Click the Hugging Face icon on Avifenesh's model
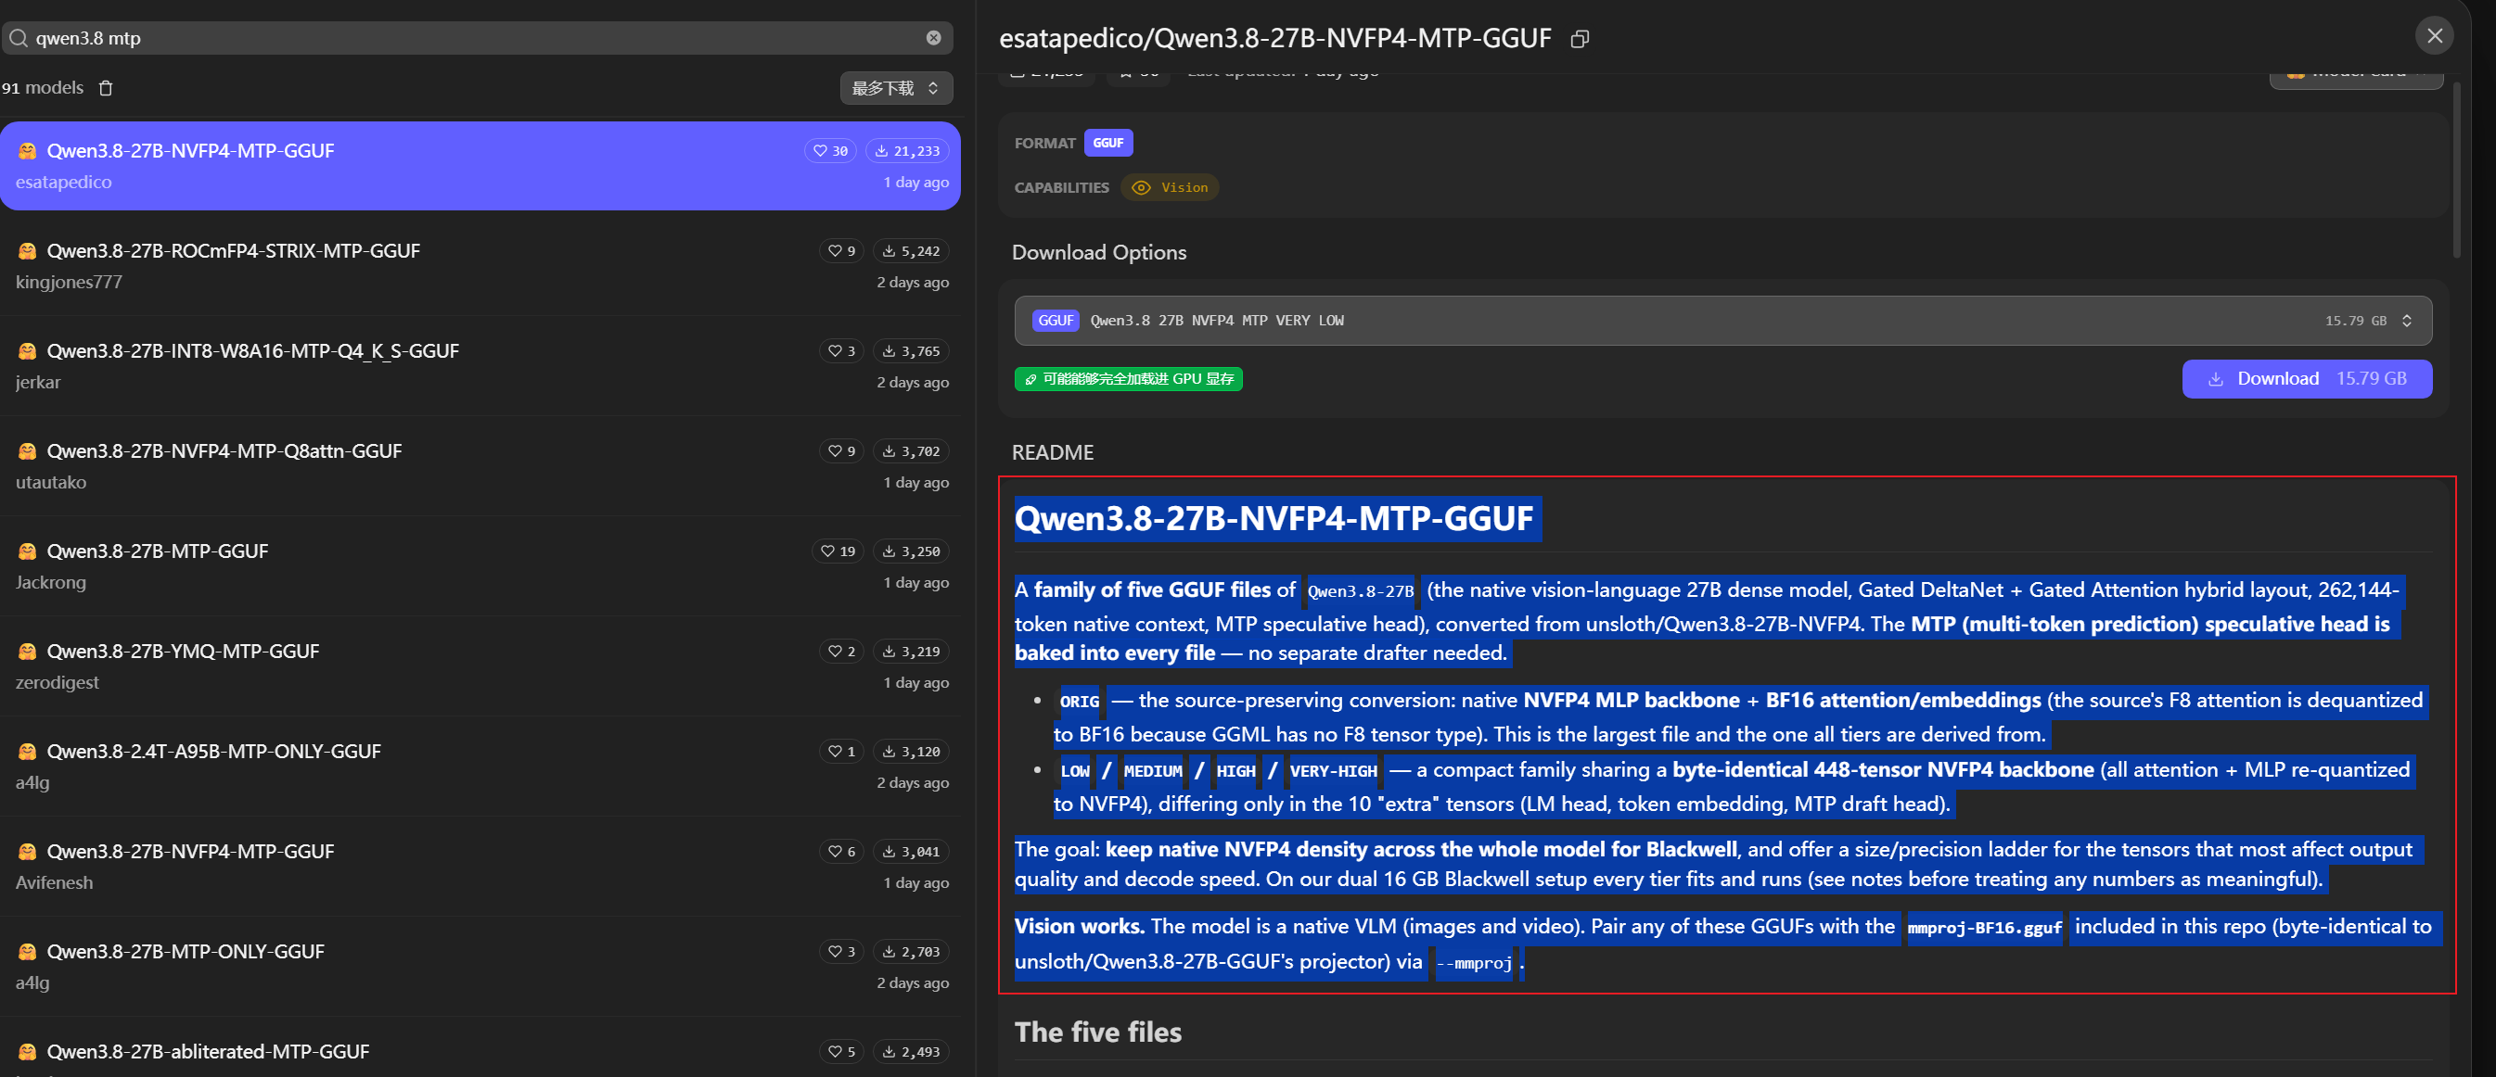The height and width of the screenshot is (1077, 2496). [x=27, y=852]
